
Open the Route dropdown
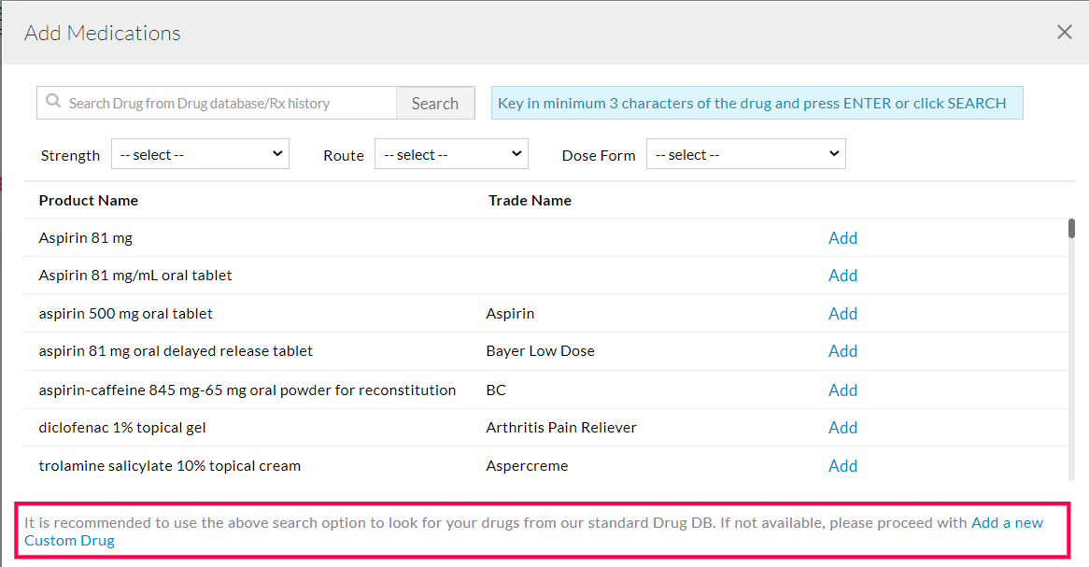coord(450,153)
